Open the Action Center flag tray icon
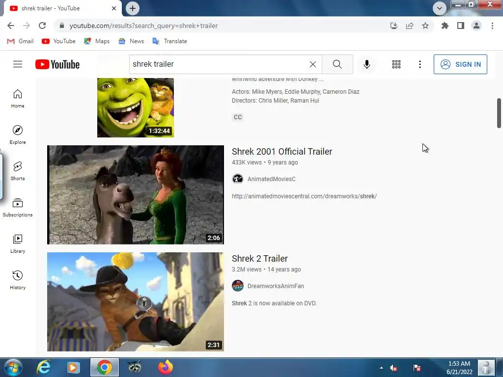This screenshot has width=503, height=377. pos(417,368)
